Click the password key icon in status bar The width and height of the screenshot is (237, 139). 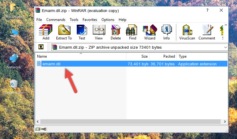44,129
